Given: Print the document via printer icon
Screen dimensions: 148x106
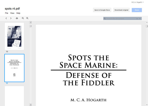Looking at the screenshot, I should pyautogui.click(x=17, y=18).
